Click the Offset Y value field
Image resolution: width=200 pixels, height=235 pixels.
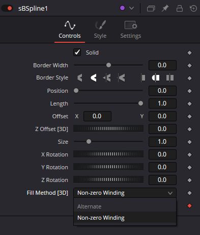tap(162, 116)
